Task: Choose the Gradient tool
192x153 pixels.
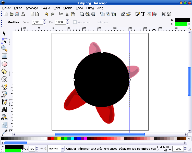Action: click(x=4, y=125)
